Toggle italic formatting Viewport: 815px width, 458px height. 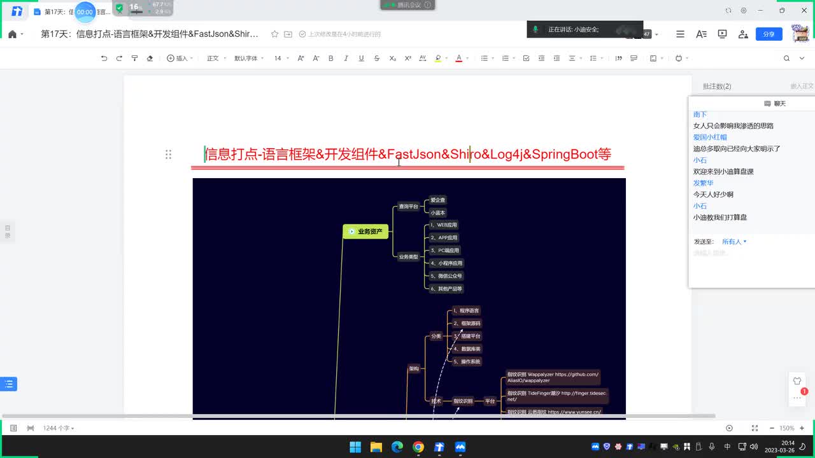point(346,58)
